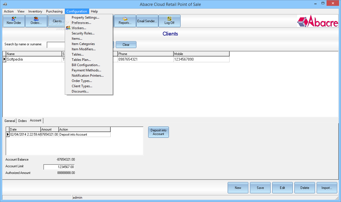This screenshot has height=202, width=341.
Task: Focus the search by name field
Action: click(56, 45)
